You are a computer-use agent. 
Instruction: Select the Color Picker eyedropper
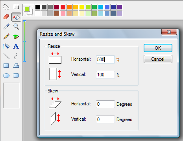[x=6, y=27]
